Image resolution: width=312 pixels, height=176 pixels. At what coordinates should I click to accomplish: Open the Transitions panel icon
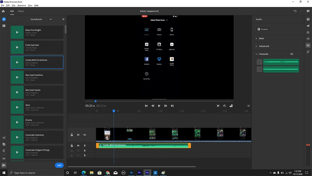(x=308, y=26)
